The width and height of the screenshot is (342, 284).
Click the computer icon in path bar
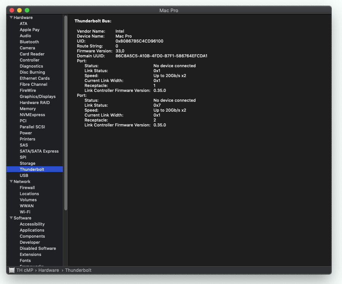(x=12, y=270)
